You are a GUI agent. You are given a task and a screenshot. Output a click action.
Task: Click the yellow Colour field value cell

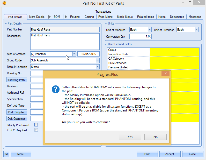[x=174, y=50]
